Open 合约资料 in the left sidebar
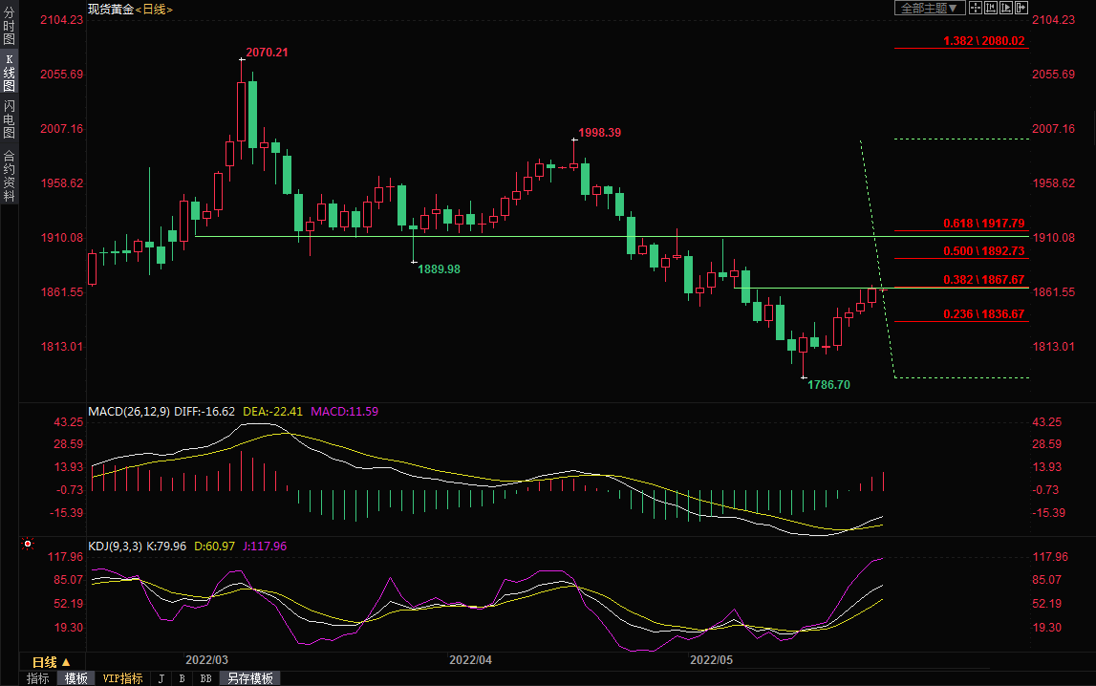 pyautogui.click(x=9, y=175)
